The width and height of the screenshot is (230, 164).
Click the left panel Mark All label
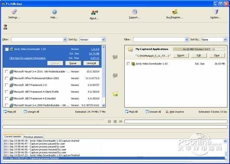pos(12,112)
